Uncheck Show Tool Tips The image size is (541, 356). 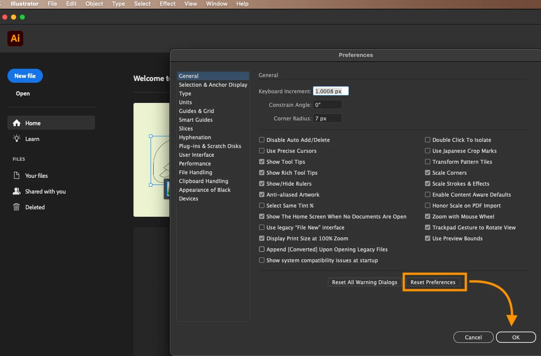point(262,162)
